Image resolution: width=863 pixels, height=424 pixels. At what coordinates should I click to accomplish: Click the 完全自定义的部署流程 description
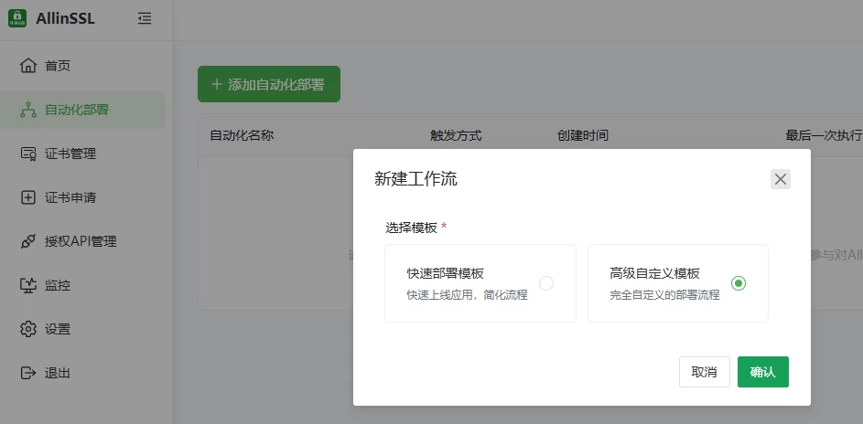click(x=664, y=295)
